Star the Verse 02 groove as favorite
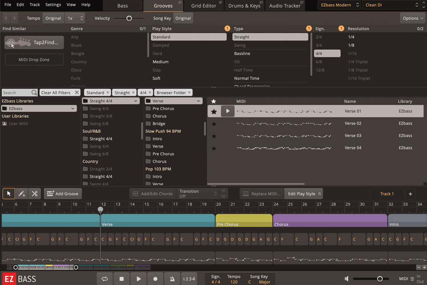 [214, 123]
